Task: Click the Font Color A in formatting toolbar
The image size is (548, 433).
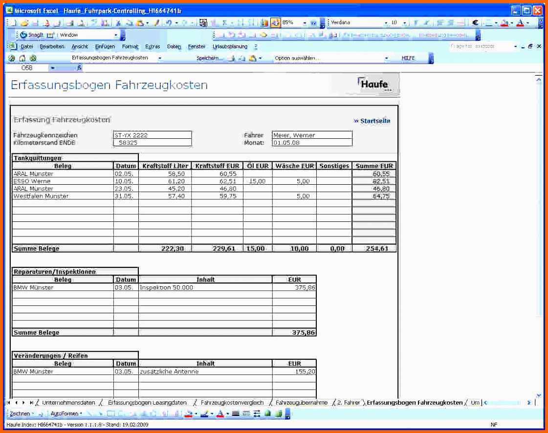Action: click(x=520, y=23)
